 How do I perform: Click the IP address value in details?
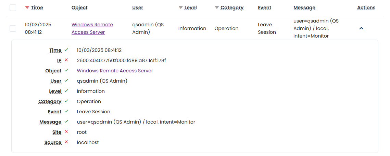(121, 60)
